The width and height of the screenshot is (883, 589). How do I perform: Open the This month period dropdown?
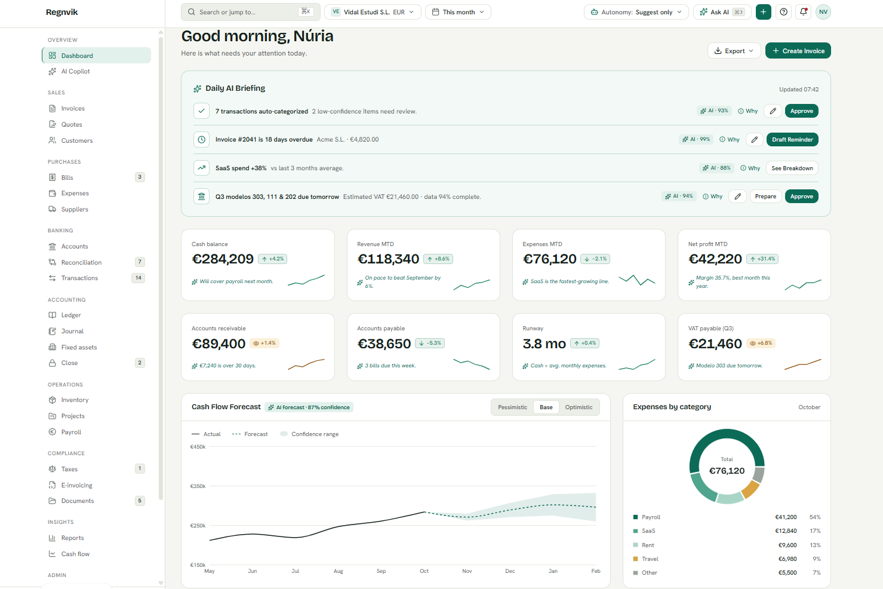[x=458, y=12]
